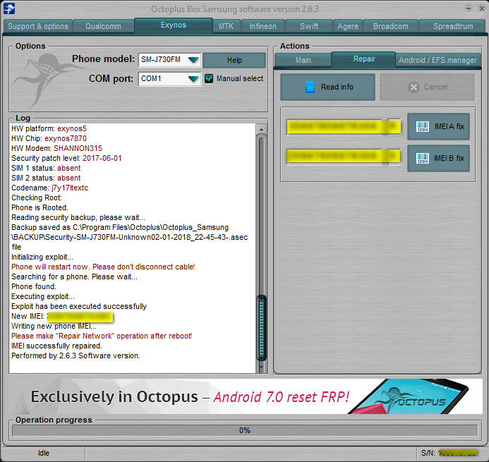489x462 pixels.
Task: Open the Support & options tab
Action: click(x=38, y=26)
